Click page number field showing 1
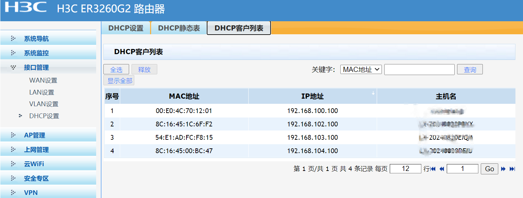This screenshot has height=198, width=523. pyautogui.click(x=463, y=169)
